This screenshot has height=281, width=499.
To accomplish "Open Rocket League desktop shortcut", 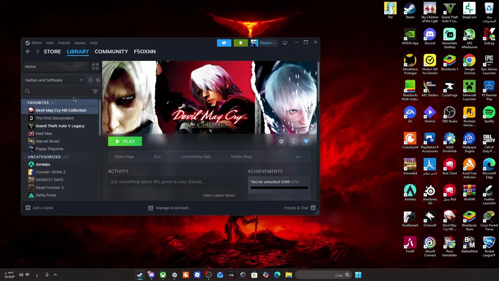I will (489, 247).
